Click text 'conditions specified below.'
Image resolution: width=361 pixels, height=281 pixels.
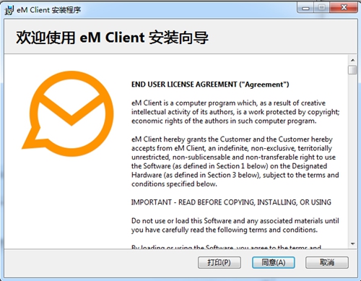pyautogui.click(x=174, y=184)
